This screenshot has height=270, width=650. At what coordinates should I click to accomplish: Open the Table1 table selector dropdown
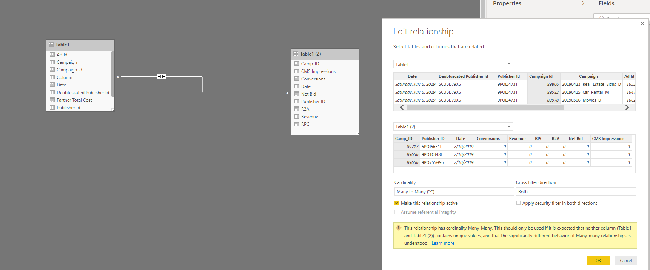tap(453, 65)
